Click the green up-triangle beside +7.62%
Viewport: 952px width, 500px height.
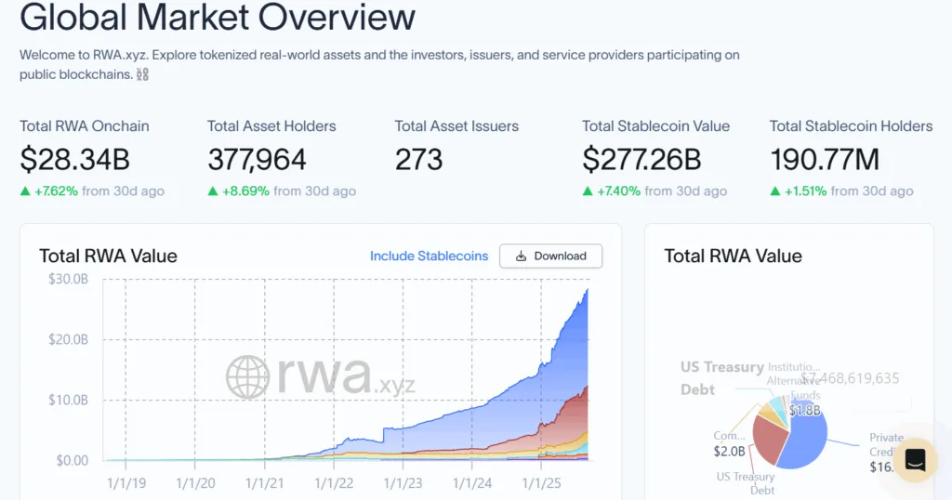pos(25,191)
